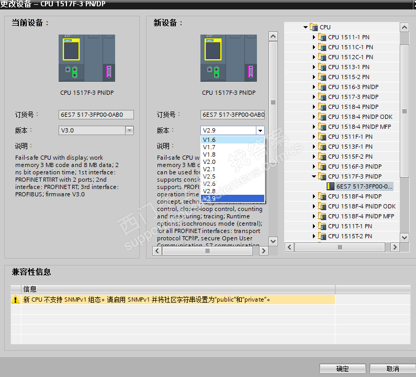The image size is (416, 377).
Task: Expand the CPU 1516-3 PN/DP node
Action: [314, 87]
